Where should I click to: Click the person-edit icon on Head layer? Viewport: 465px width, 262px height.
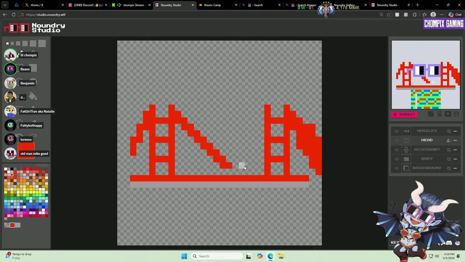pyautogui.click(x=449, y=140)
